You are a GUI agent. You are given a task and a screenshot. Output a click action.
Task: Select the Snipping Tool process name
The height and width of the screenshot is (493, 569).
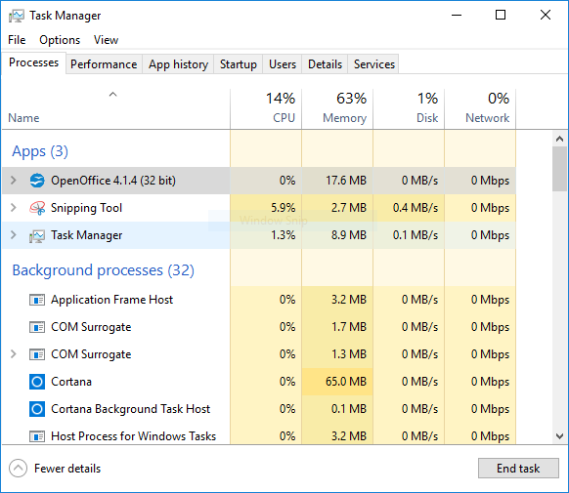tap(86, 208)
